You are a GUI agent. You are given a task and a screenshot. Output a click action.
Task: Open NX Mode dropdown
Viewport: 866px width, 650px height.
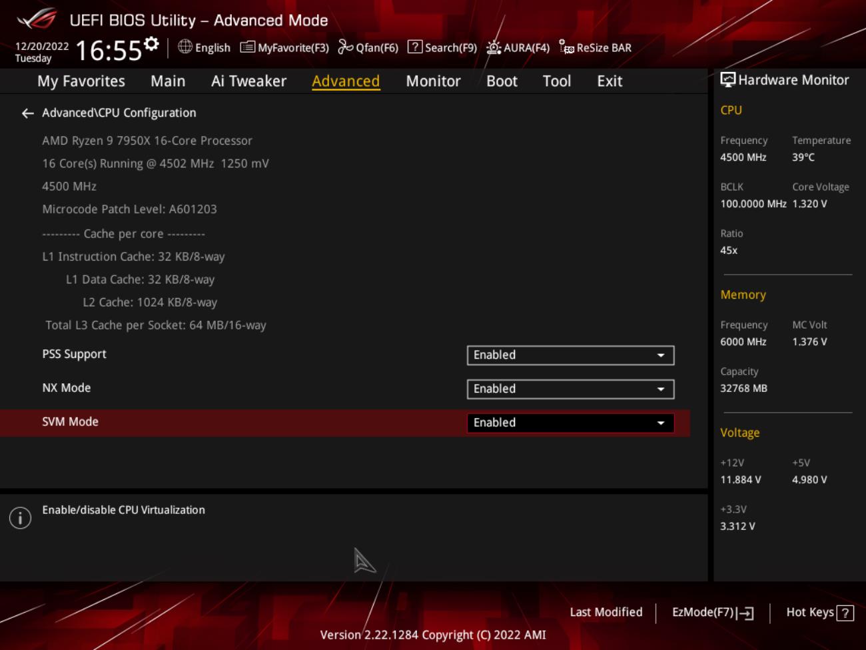[570, 389]
